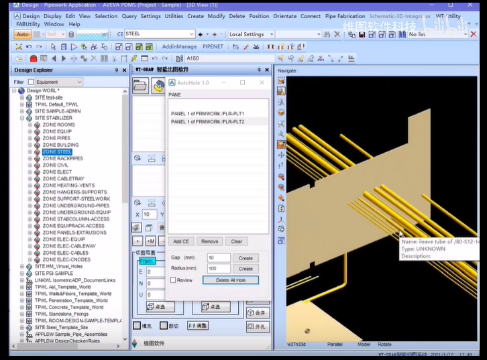The image size is (487, 360).
Task: Open the CE STEEL combo box
Action: 192,34
